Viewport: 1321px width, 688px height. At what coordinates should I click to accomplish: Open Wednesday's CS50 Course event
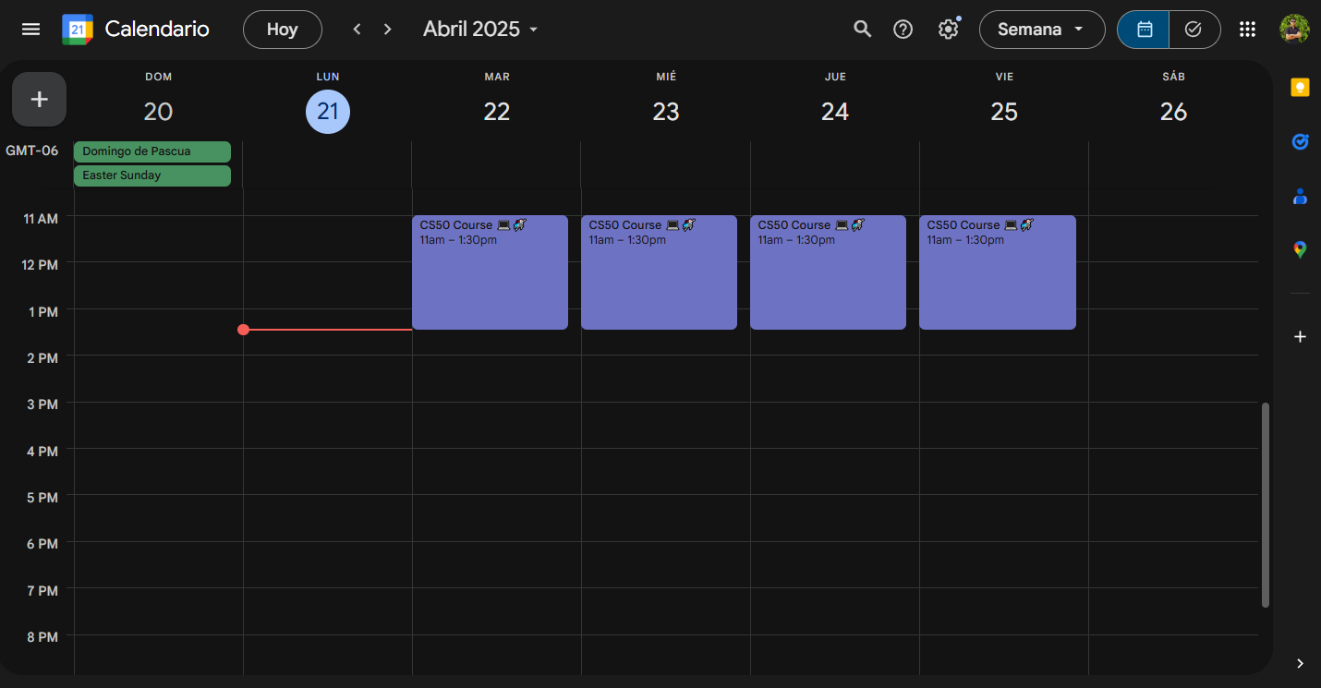[x=659, y=272]
